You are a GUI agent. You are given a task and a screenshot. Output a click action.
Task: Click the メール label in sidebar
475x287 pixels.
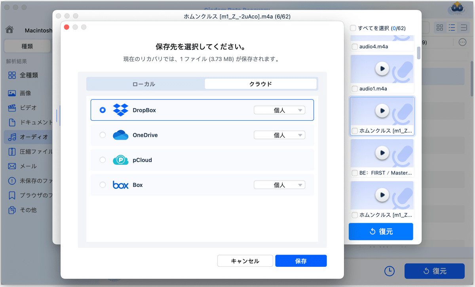coord(28,166)
